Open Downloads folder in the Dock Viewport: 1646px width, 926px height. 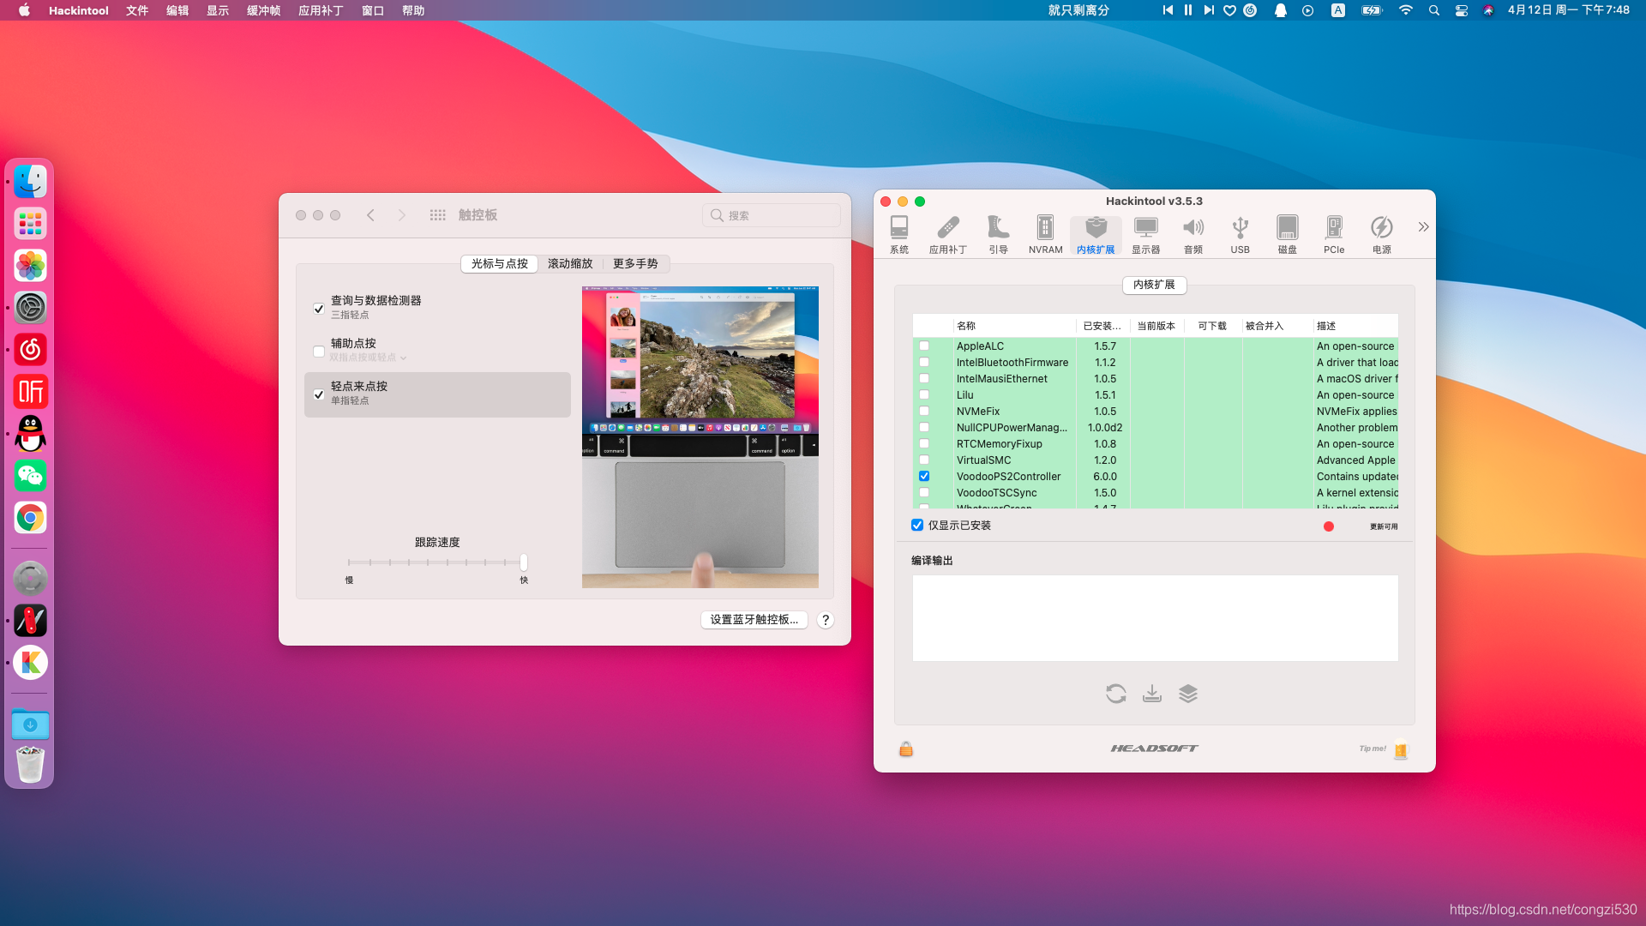point(30,725)
